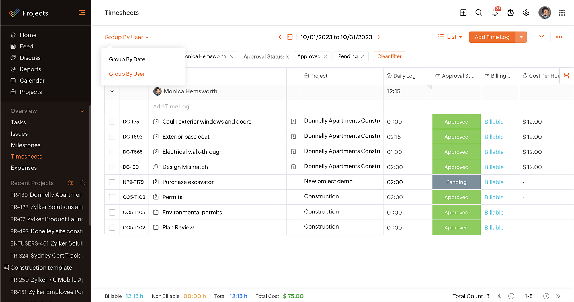The height and width of the screenshot is (302, 574).
Task: Click the inline Add Time Log field
Action: (171, 106)
